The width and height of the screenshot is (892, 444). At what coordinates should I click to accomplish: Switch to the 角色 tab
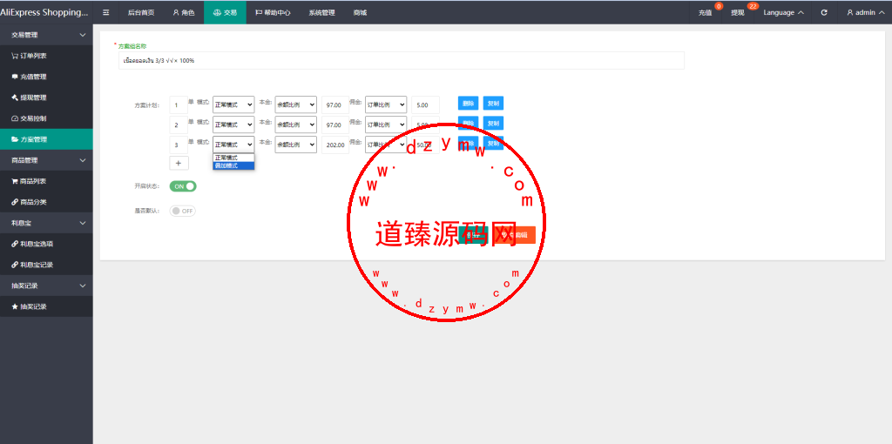pos(184,12)
